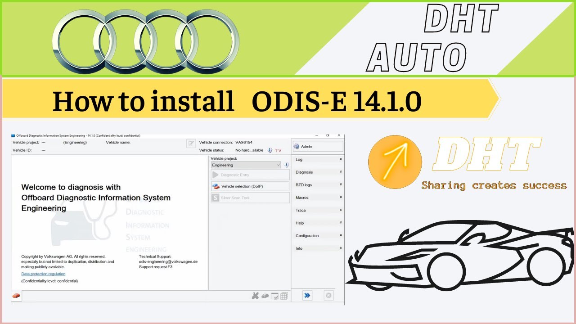Click the red ?V warning indicator
The height and width of the screenshot is (324, 576).
coord(278,151)
